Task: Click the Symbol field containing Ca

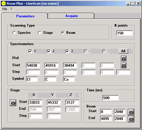Action: coord(69,79)
